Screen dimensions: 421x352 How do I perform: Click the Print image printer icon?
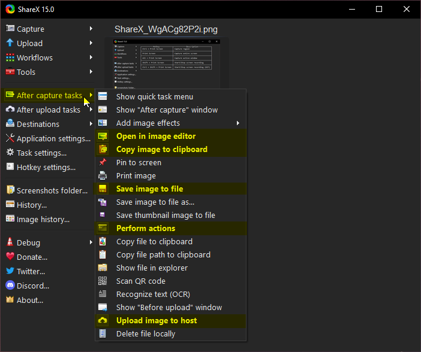[103, 175]
